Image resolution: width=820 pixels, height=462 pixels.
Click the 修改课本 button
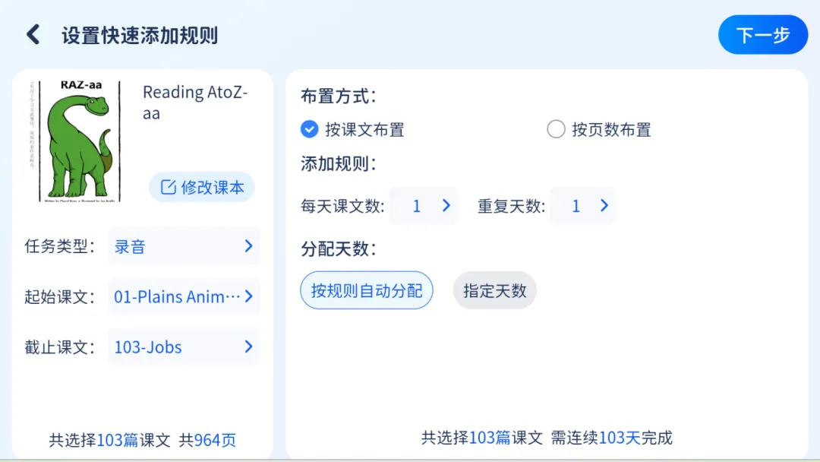click(x=202, y=187)
